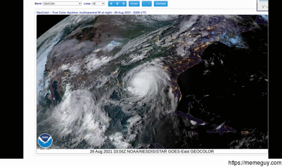Open the Band dropdown set to GeoColor
Image resolution: width=282 pixels, height=167 pixels.
(x=62, y=4)
